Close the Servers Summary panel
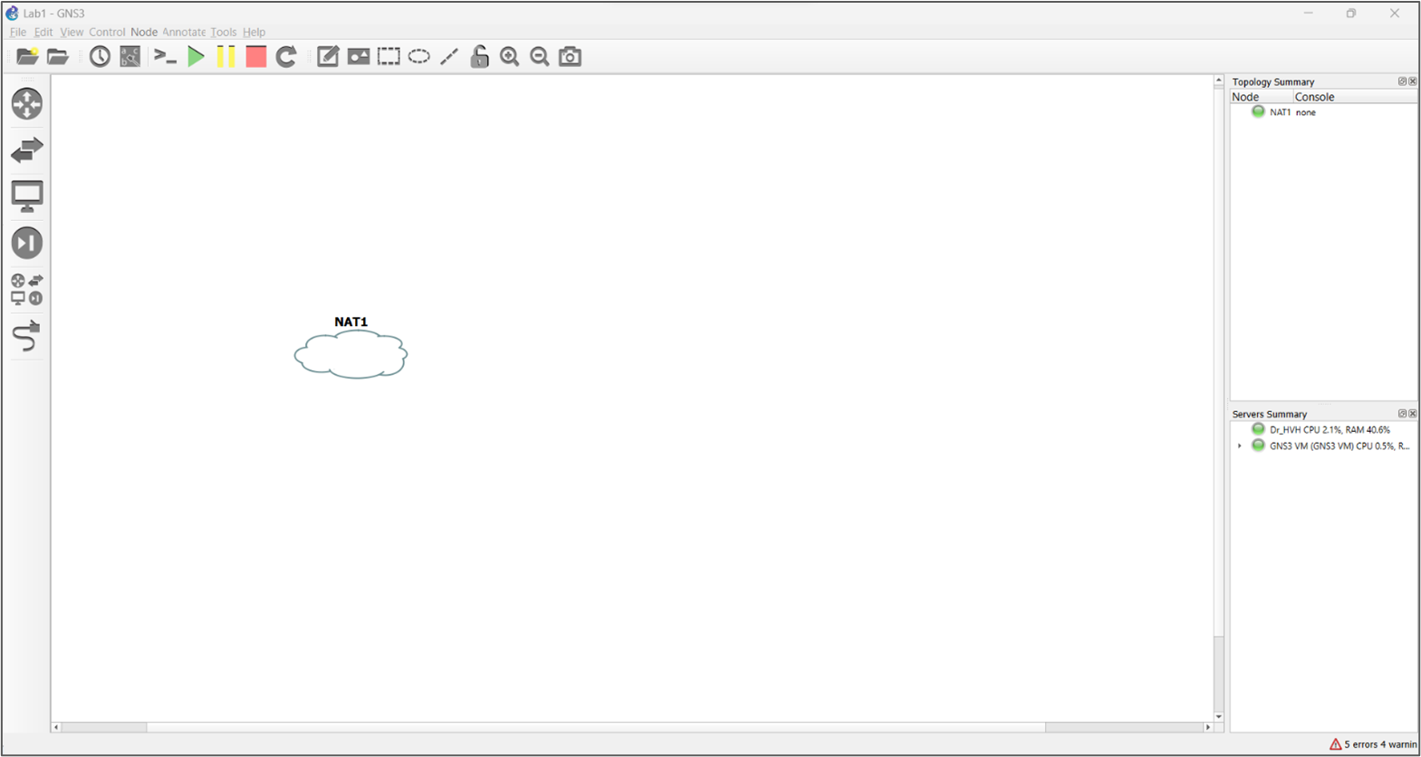The width and height of the screenshot is (1421, 757). pyautogui.click(x=1413, y=414)
